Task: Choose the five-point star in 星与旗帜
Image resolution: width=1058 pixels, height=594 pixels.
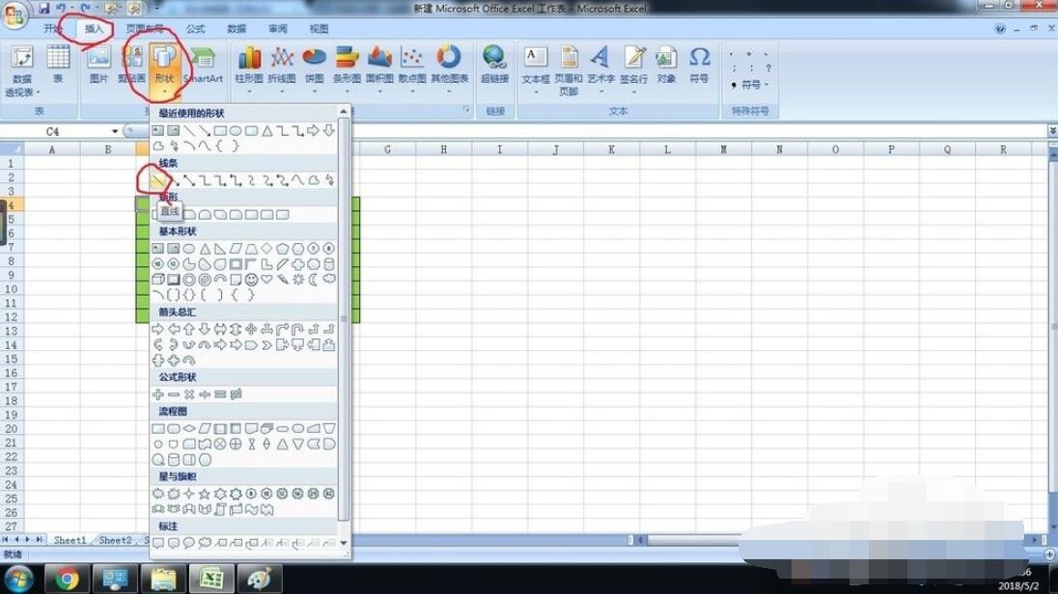Action: pos(205,494)
